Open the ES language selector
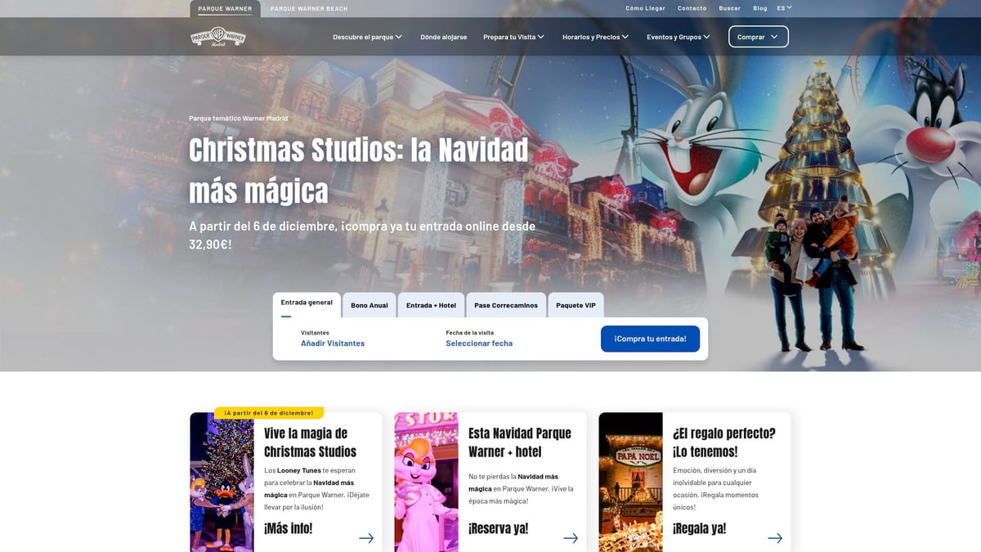The image size is (981, 552). tap(784, 8)
